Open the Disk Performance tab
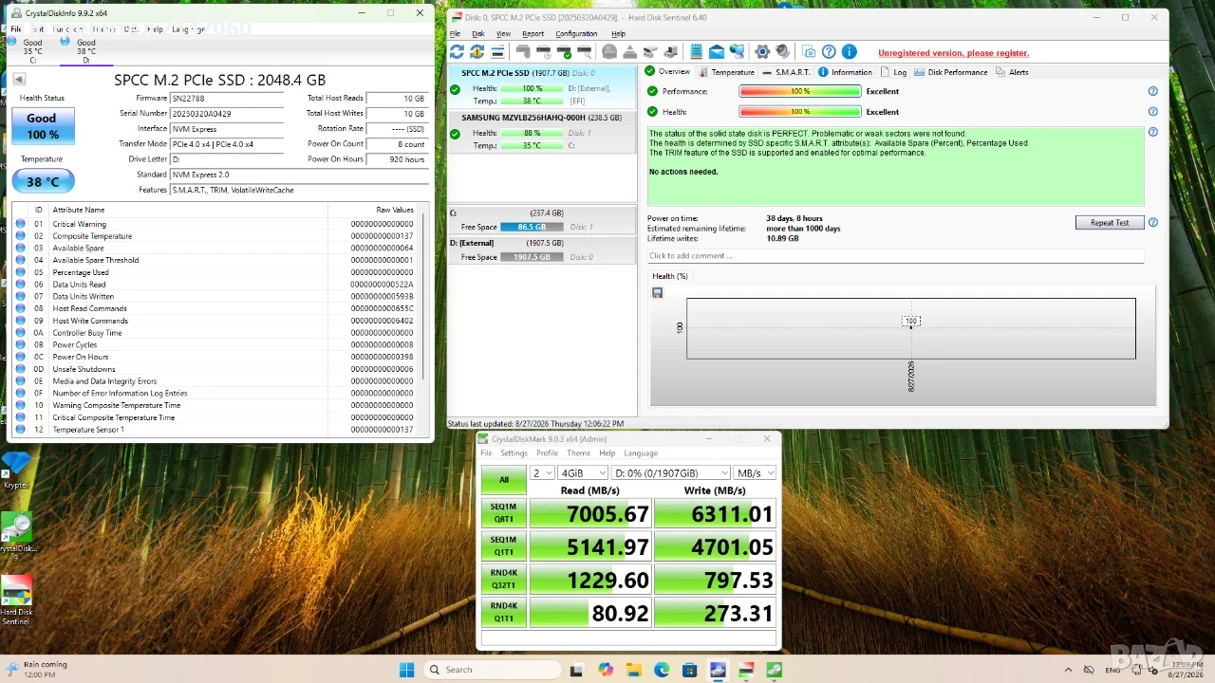The width and height of the screenshot is (1215, 683). 951,72
